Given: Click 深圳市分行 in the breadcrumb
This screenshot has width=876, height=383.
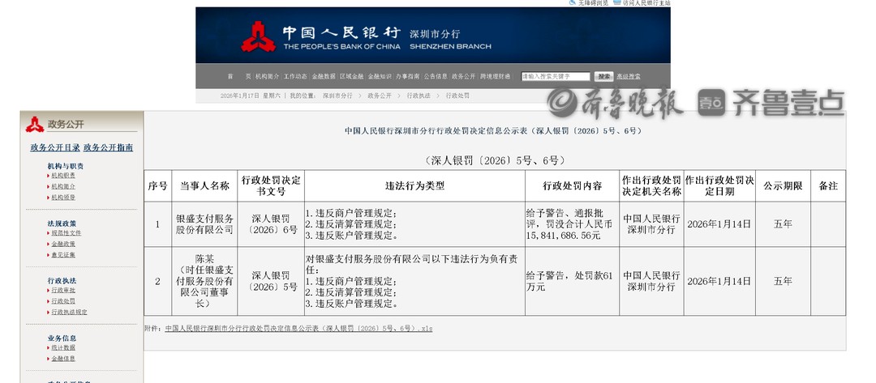Looking at the screenshot, I should [337, 96].
